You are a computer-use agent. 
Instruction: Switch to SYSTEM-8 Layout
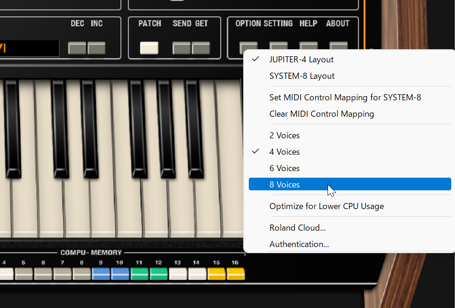[350, 76]
